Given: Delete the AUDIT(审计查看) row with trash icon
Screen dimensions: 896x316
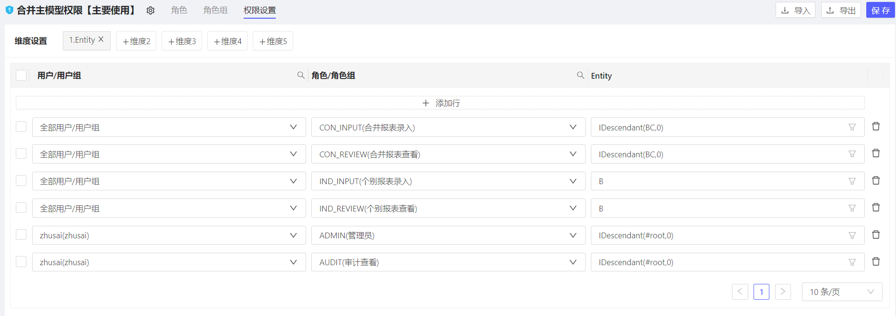Looking at the screenshot, I should coord(876,262).
